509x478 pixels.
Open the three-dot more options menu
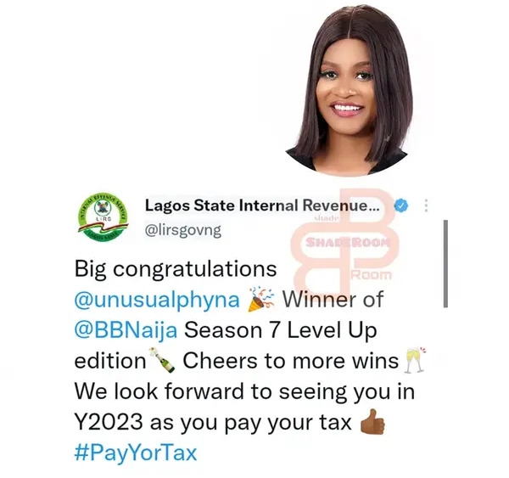point(426,205)
